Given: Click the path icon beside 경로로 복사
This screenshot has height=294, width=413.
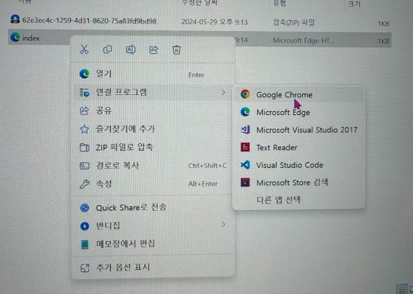Looking at the screenshot, I should pos(84,166).
